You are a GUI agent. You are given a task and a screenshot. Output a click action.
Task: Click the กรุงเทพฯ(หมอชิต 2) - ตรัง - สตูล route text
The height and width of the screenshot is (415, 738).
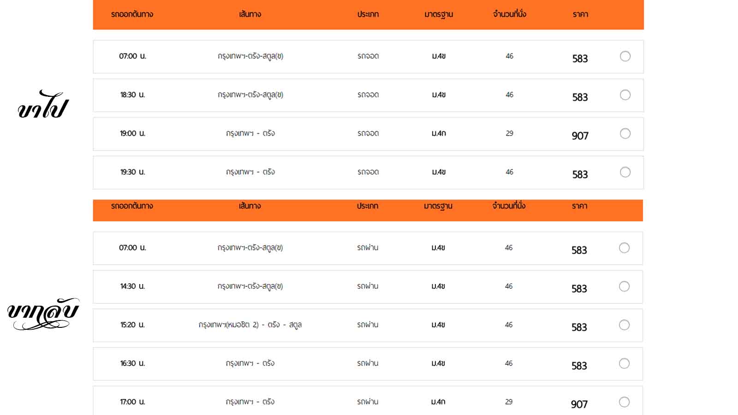tap(250, 325)
